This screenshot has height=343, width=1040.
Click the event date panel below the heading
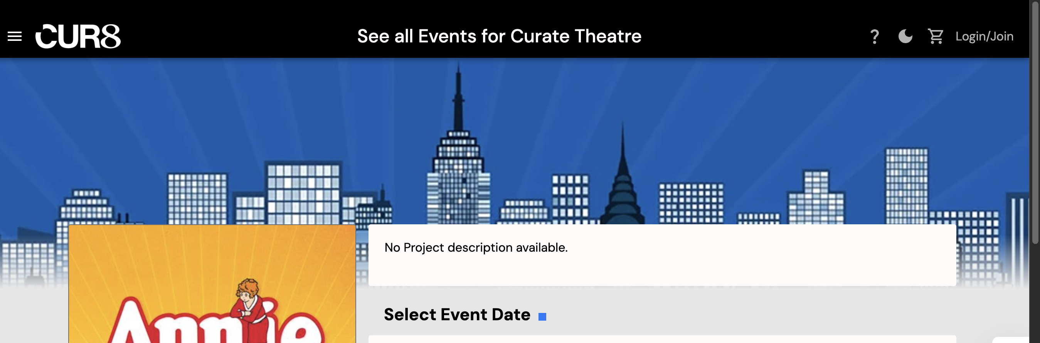[x=662, y=339]
